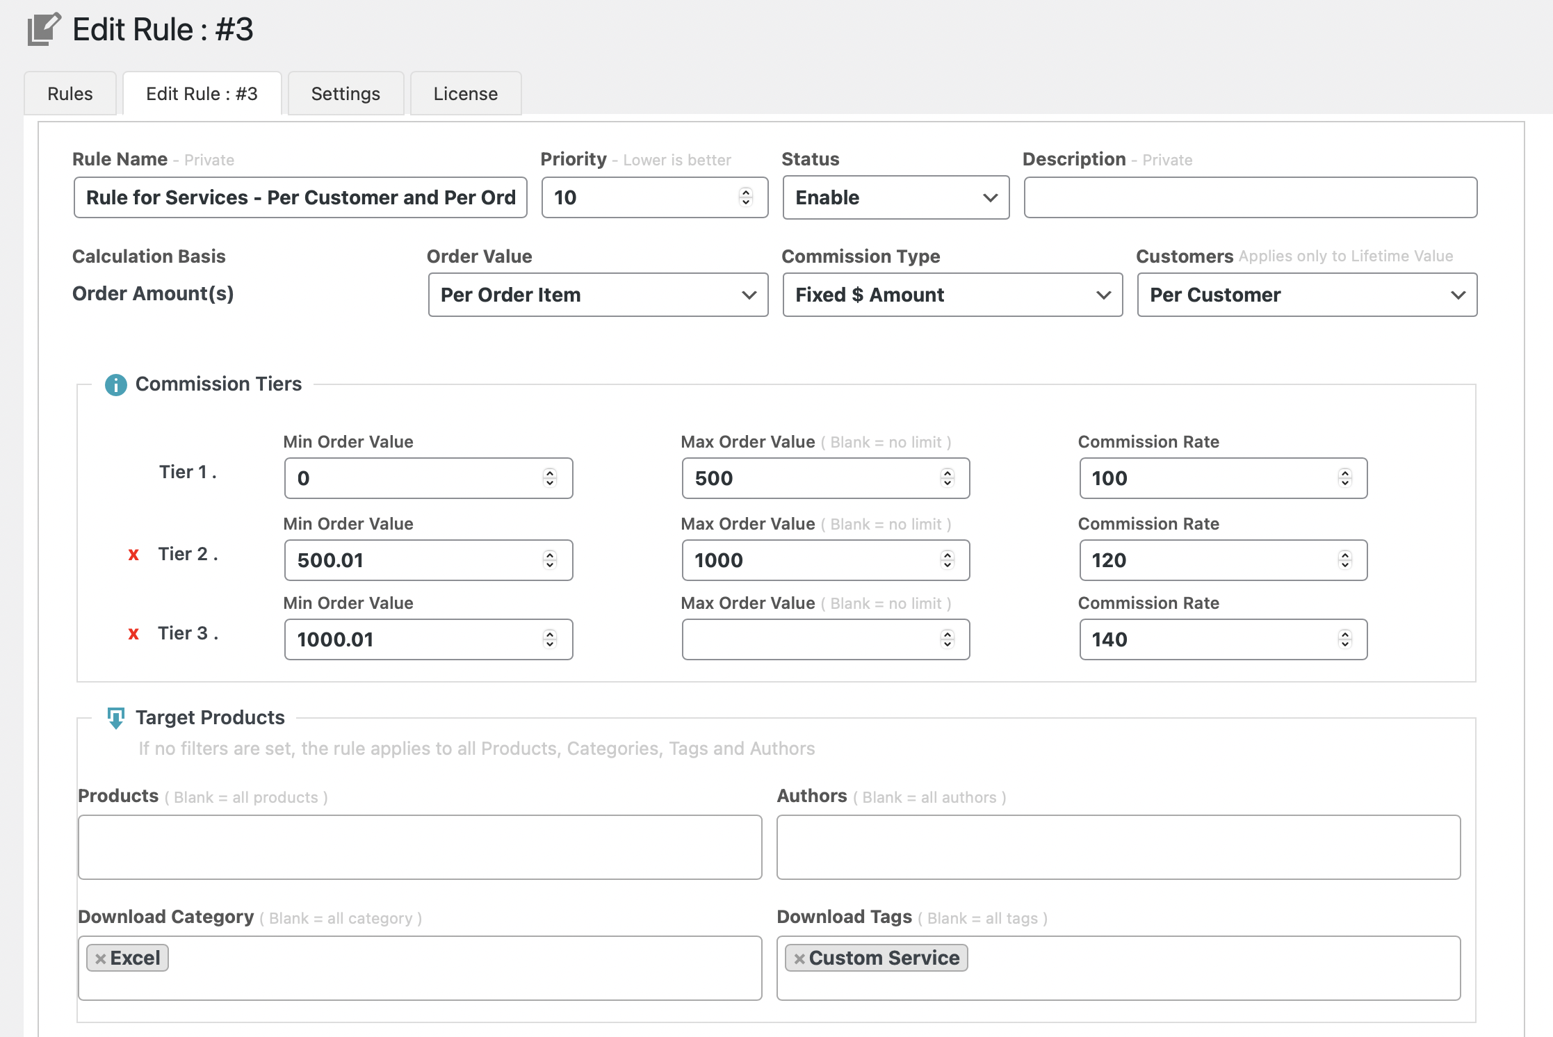Click the Commission Tiers info icon
The width and height of the screenshot is (1553, 1037).
tap(115, 384)
